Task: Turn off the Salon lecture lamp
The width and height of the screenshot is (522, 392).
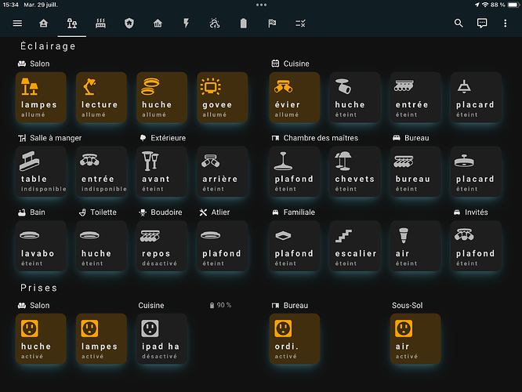Action: [100, 97]
